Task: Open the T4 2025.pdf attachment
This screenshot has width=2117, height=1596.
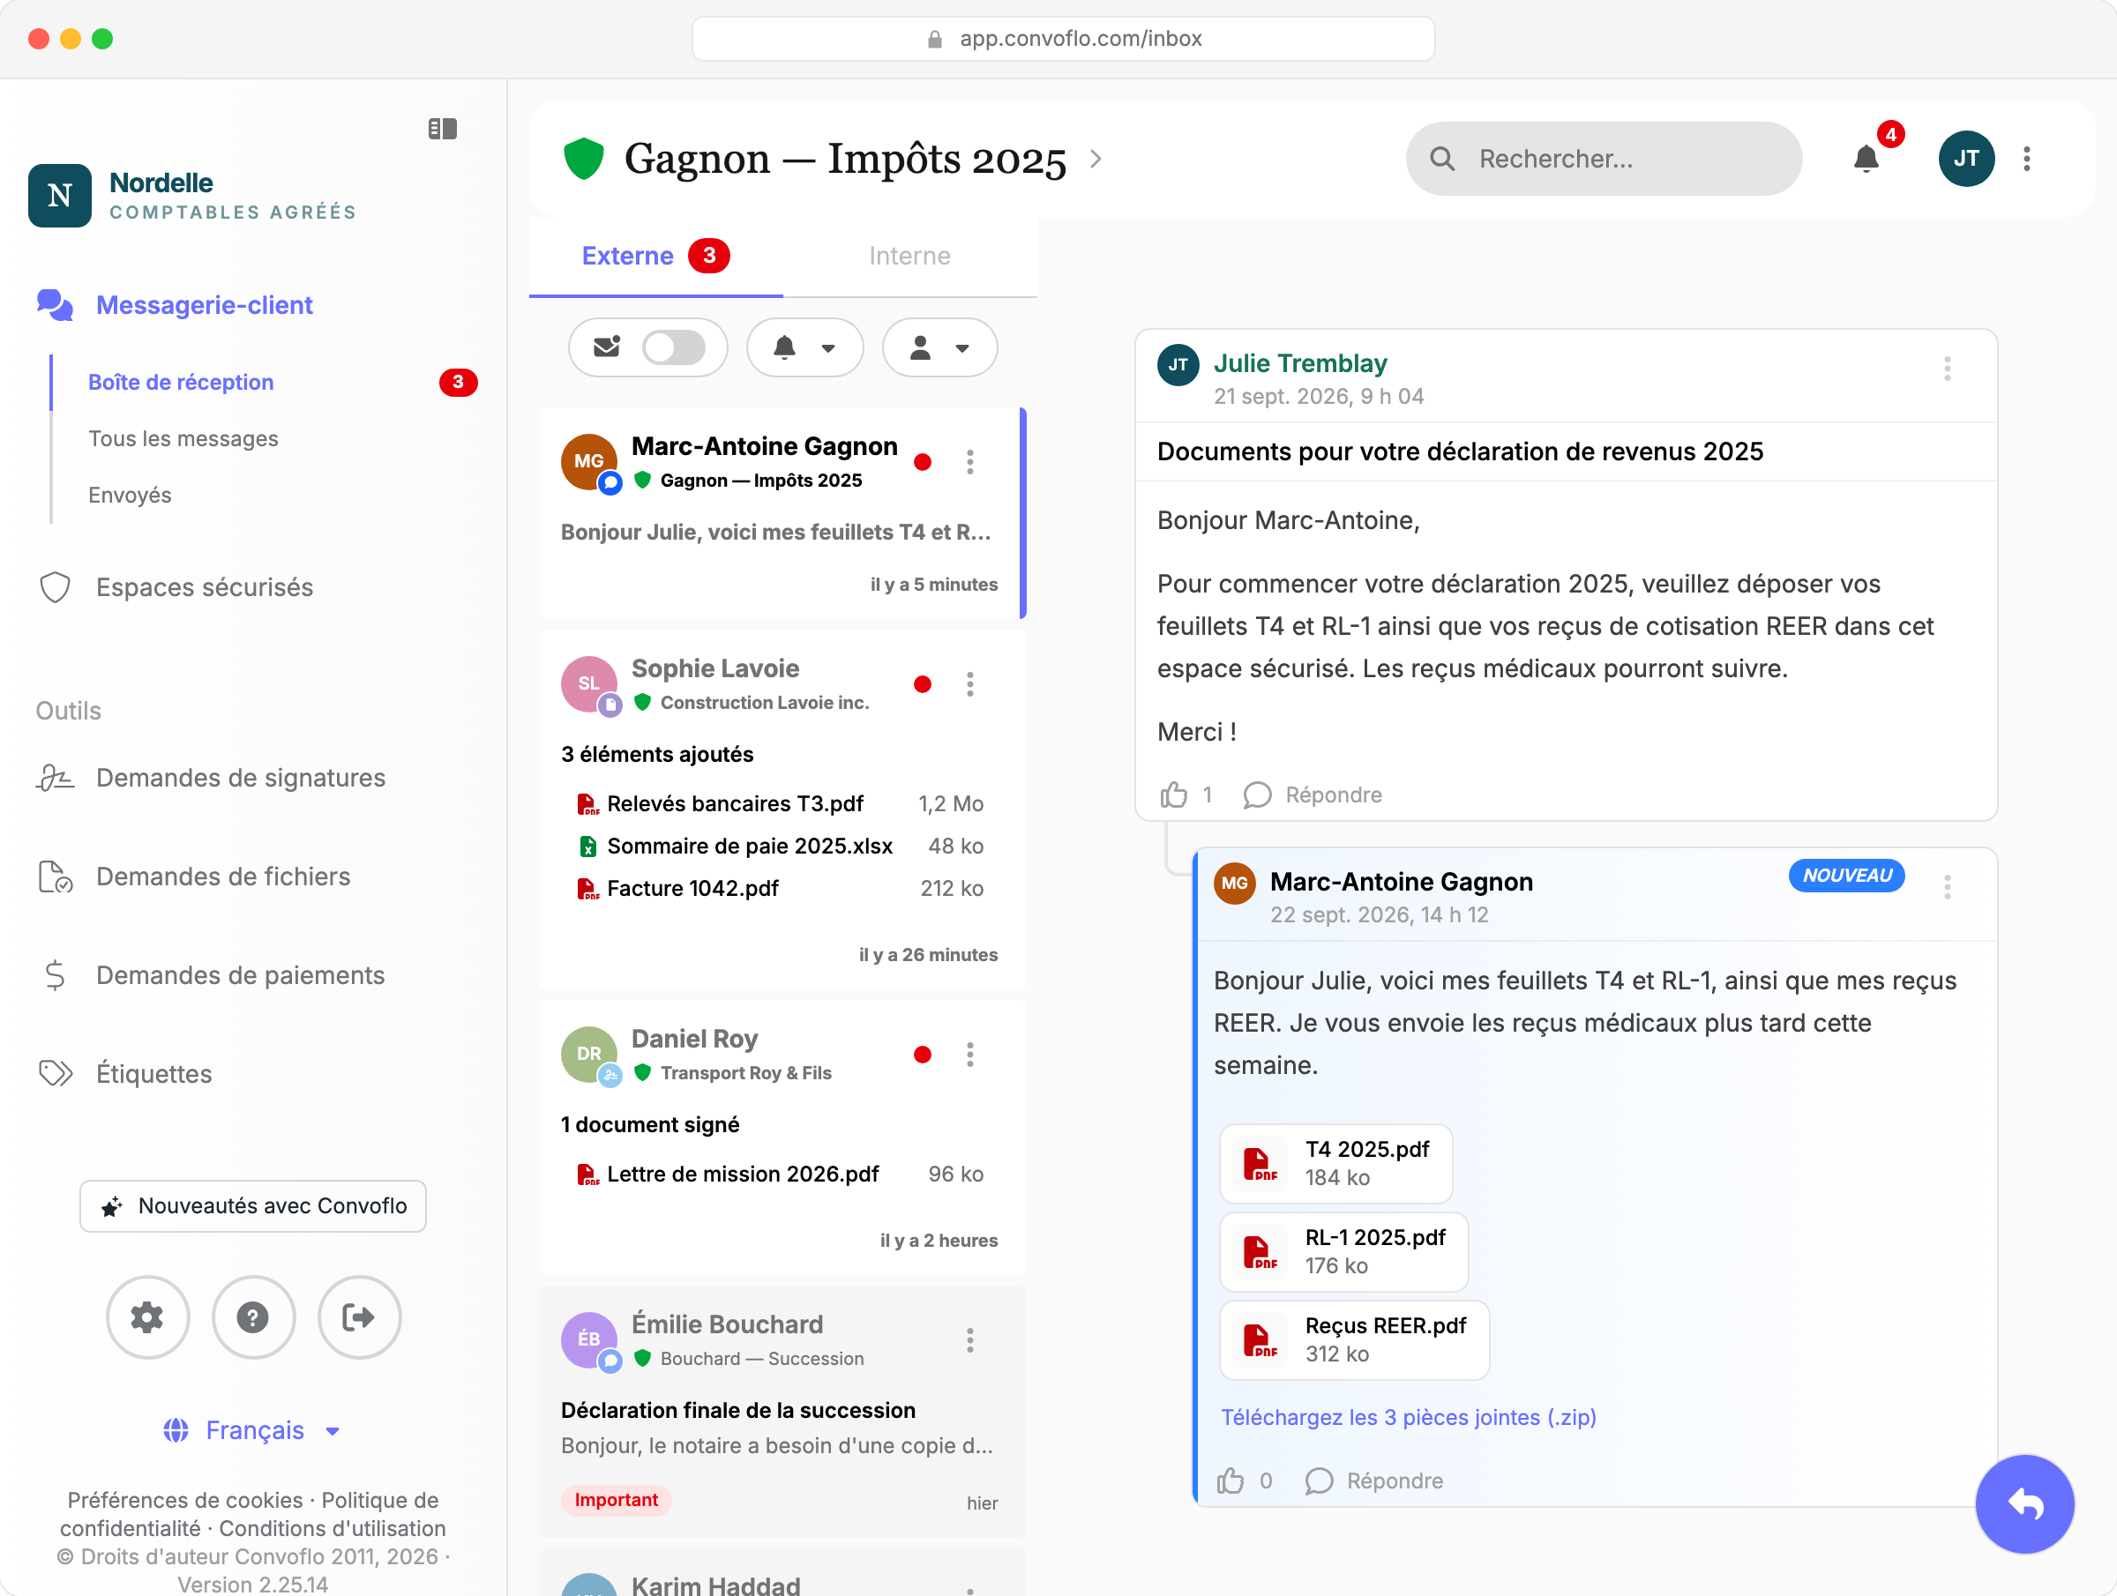Action: (x=1335, y=1162)
